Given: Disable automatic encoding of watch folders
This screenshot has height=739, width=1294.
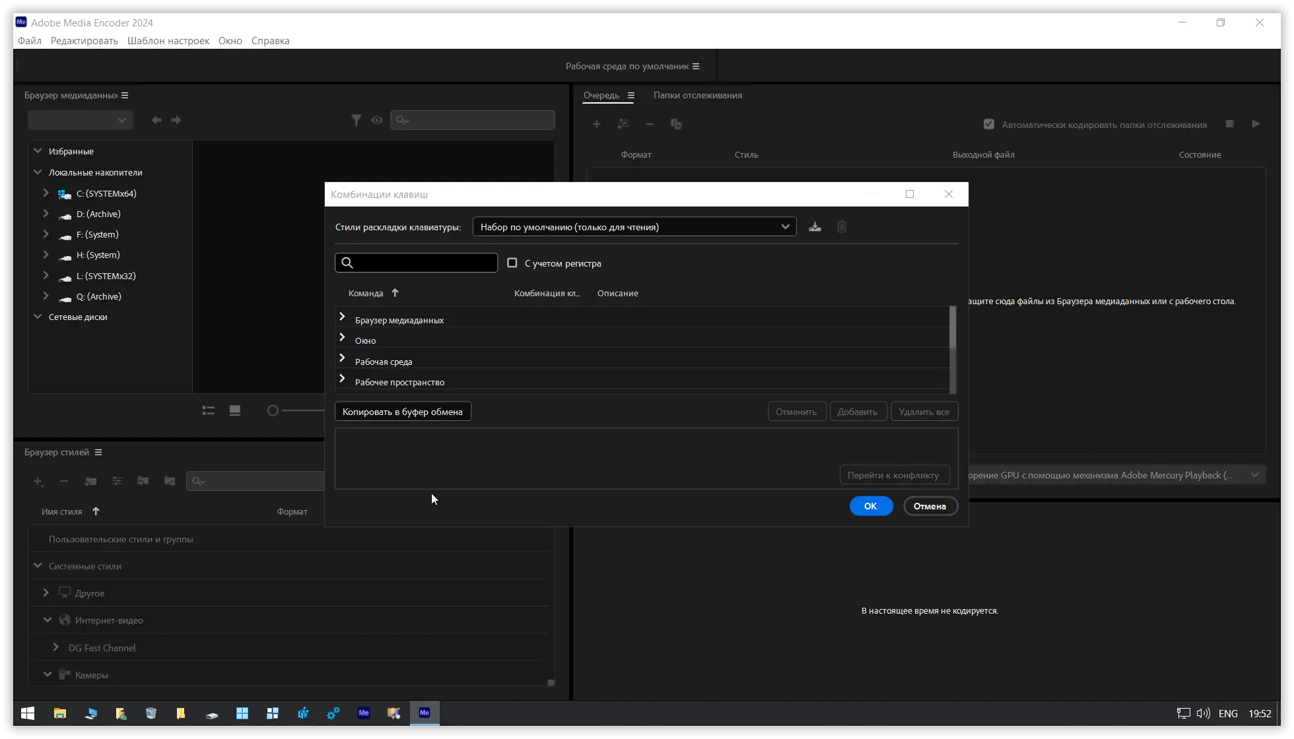Looking at the screenshot, I should (x=988, y=123).
